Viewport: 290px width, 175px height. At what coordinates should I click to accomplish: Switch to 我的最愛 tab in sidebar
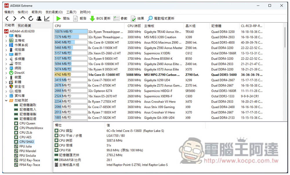tap(24, 26)
